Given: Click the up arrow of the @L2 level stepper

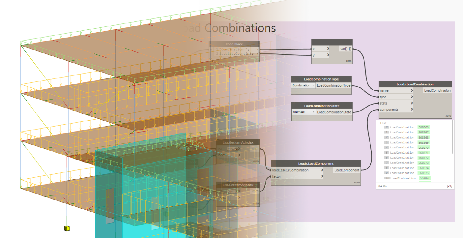Looking at the screenshot, I should [237, 148].
